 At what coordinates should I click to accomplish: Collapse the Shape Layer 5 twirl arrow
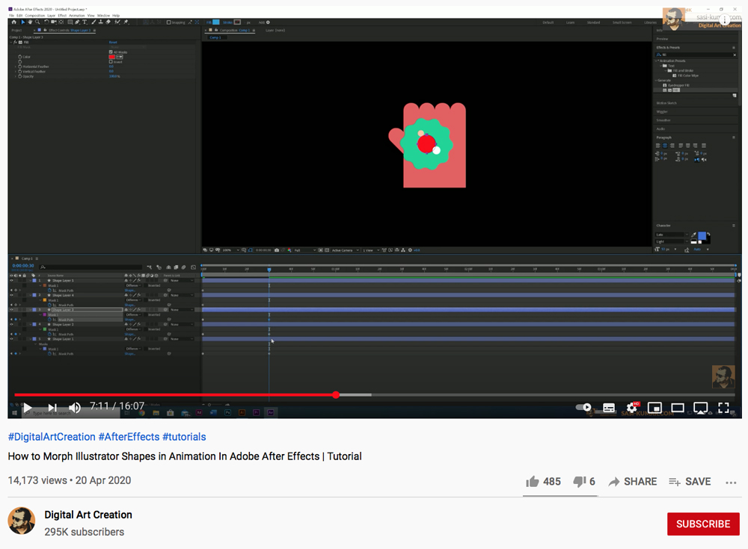point(30,281)
